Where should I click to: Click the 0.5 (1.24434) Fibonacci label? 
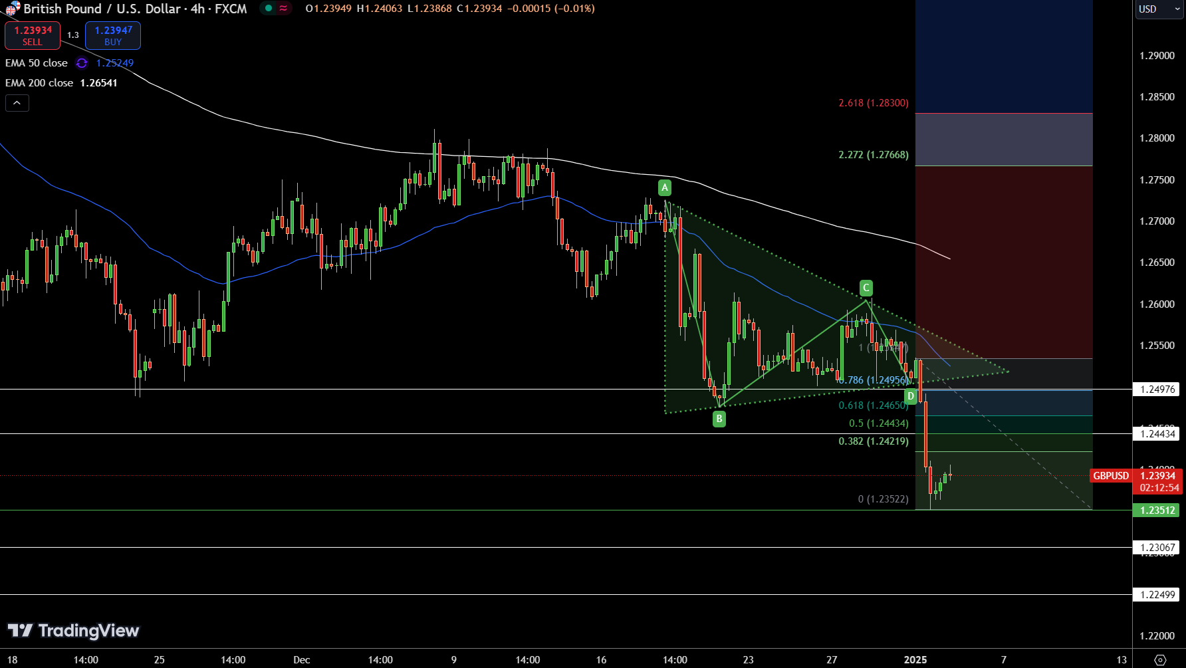point(879,423)
